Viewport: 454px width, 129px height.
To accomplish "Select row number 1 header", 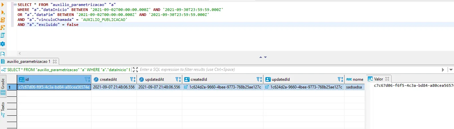I will pos(12,87).
